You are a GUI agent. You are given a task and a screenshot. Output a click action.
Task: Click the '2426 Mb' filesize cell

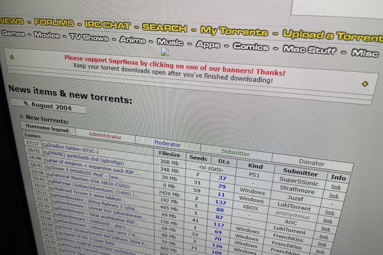[x=169, y=194]
